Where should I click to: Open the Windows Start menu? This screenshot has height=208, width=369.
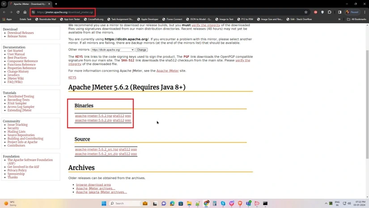tap(104, 203)
